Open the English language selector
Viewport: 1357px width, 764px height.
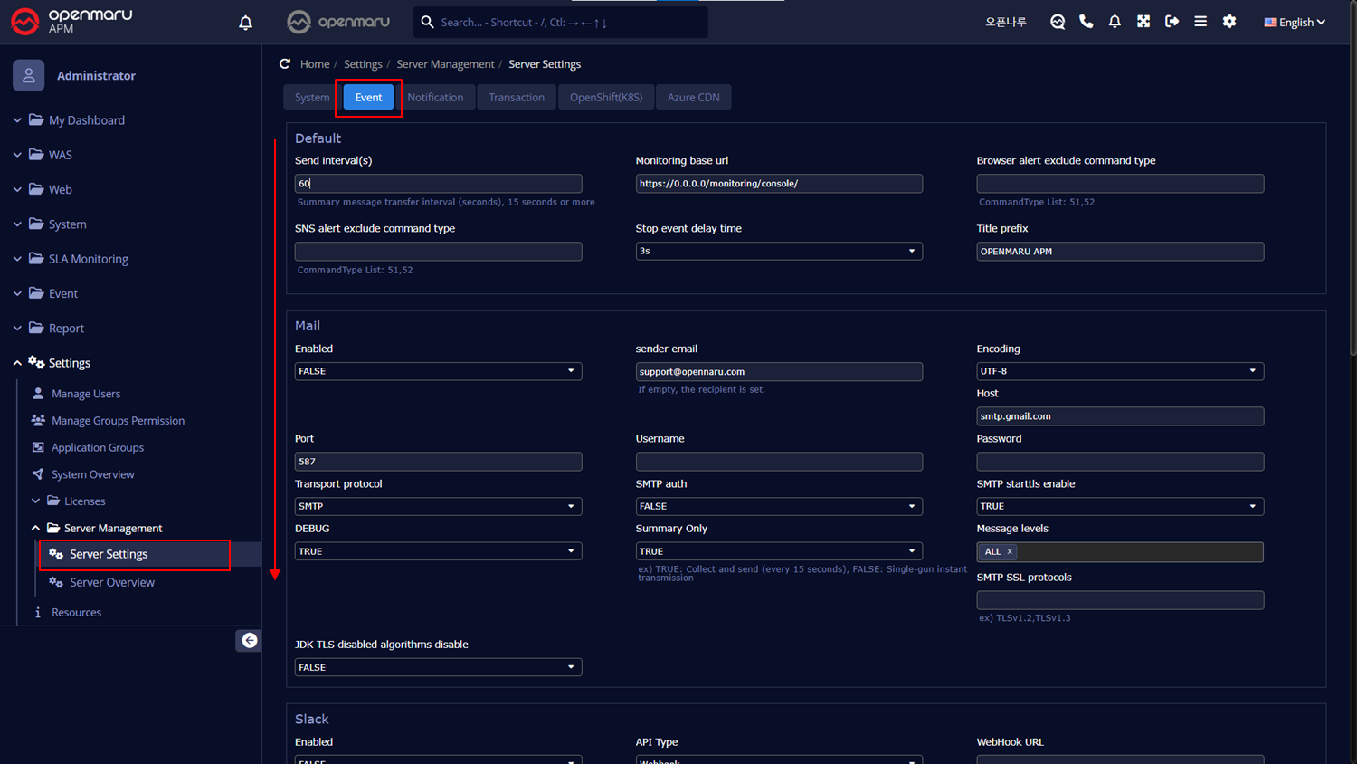tap(1294, 22)
